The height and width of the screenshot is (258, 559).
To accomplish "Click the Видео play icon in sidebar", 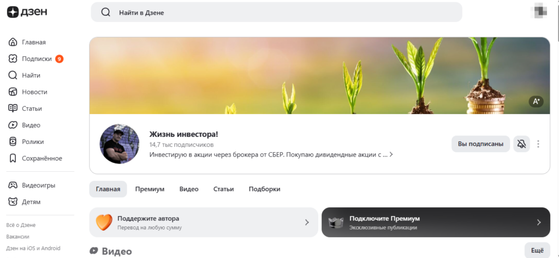I will (13, 125).
